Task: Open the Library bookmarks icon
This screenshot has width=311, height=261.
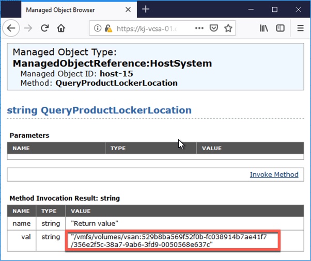Action: (x=264, y=28)
